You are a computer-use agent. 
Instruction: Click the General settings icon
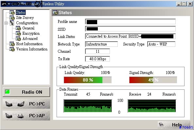(x=18, y=28)
